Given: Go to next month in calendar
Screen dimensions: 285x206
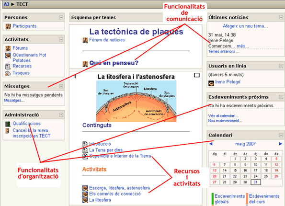Looking at the screenshot, I should click(x=281, y=144).
